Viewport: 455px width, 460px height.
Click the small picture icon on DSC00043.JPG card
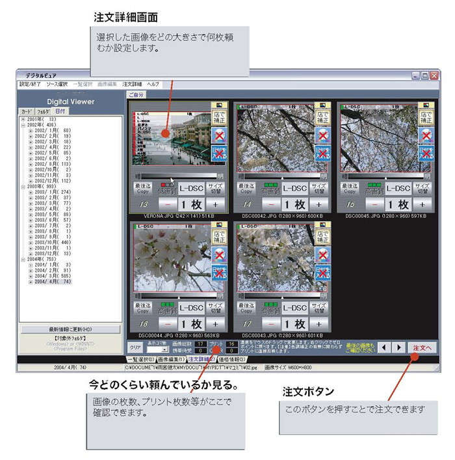click(322, 224)
